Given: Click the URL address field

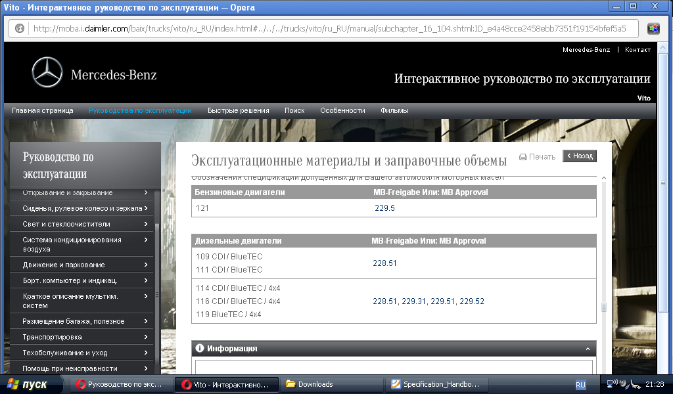Looking at the screenshot, I should [329, 29].
